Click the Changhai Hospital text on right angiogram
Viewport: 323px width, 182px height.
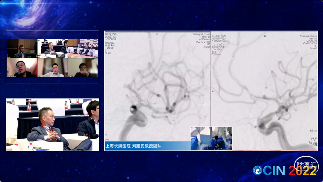pos(309,36)
